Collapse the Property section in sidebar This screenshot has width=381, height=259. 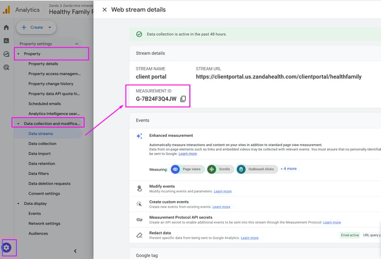19,54
